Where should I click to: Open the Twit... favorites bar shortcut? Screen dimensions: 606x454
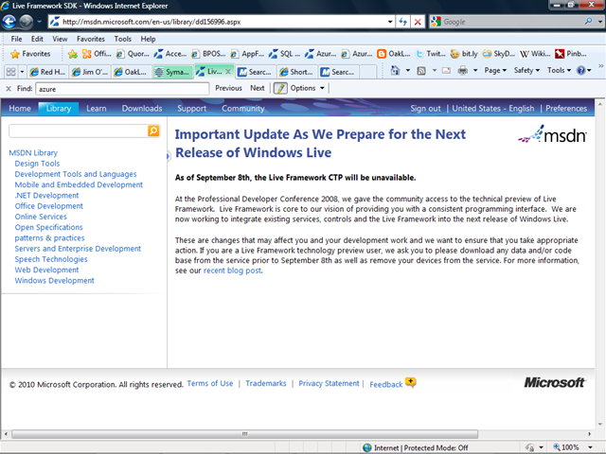[x=430, y=54]
